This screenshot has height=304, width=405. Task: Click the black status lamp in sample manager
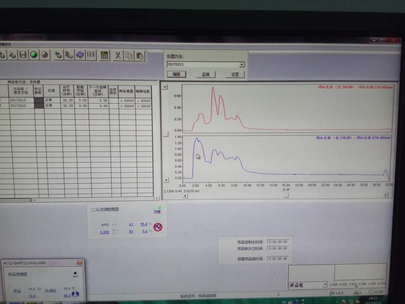click(75, 273)
